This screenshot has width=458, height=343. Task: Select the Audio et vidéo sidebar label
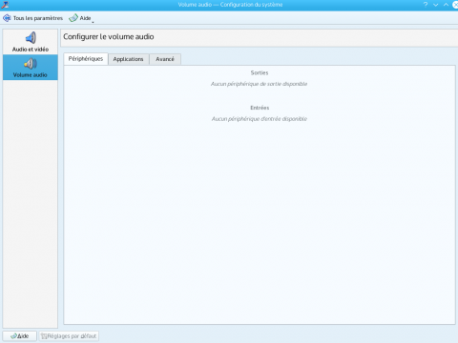pyautogui.click(x=31, y=50)
